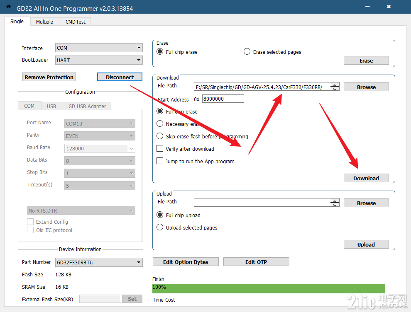
Task: Click the Disconnect button
Action: (x=120, y=77)
